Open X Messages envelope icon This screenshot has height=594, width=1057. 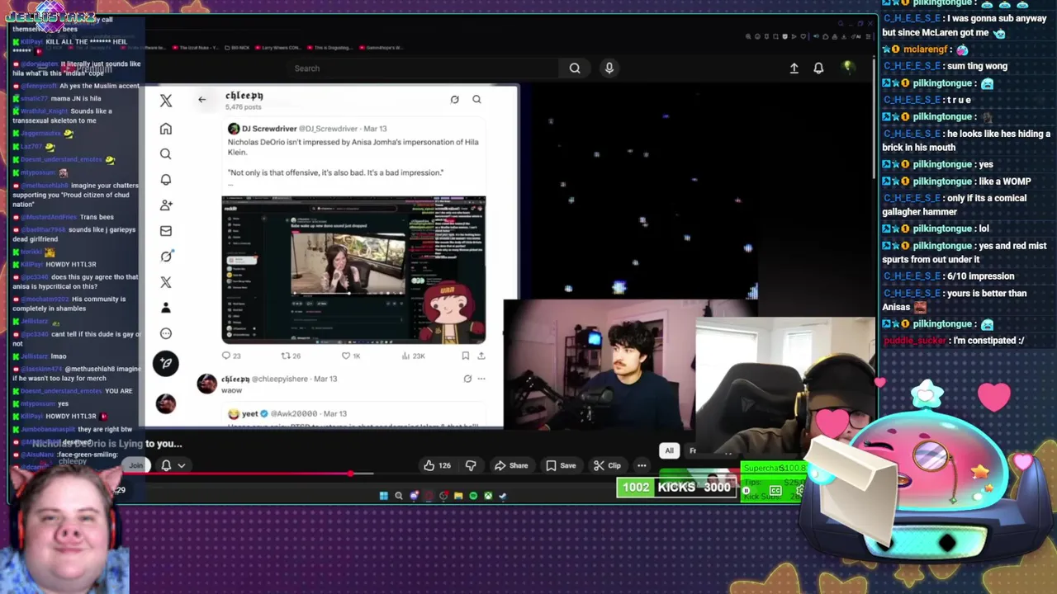tap(166, 231)
